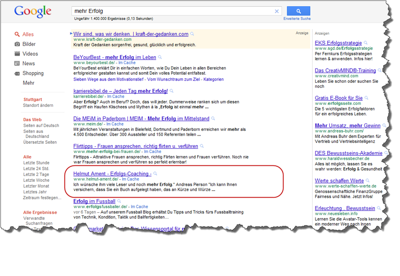This screenshot has height=276, width=400.
Task: Open preview magnifier beside EKS Erfolgsstrategie ad
Action: pos(365,42)
